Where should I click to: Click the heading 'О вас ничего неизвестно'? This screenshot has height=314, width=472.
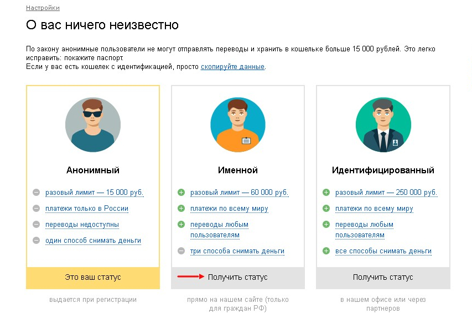click(x=102, y=25)
